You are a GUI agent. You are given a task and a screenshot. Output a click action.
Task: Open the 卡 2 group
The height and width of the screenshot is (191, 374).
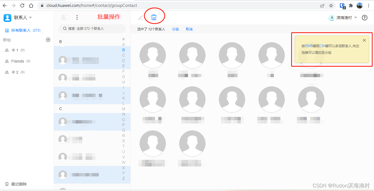(x=15, y=72)
